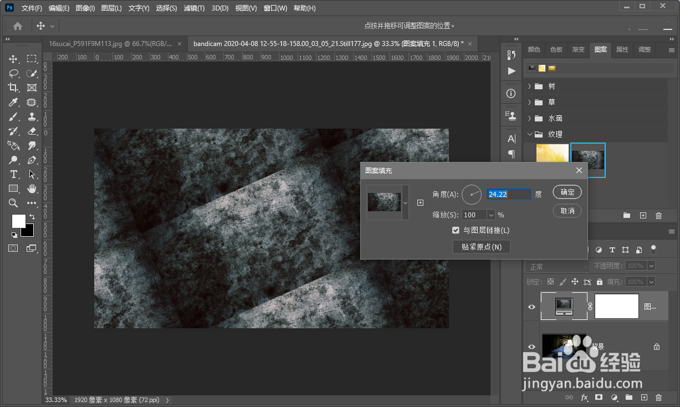Select the Paint Bucket tool
Screen dimensions: 680x407
[13, 145]
